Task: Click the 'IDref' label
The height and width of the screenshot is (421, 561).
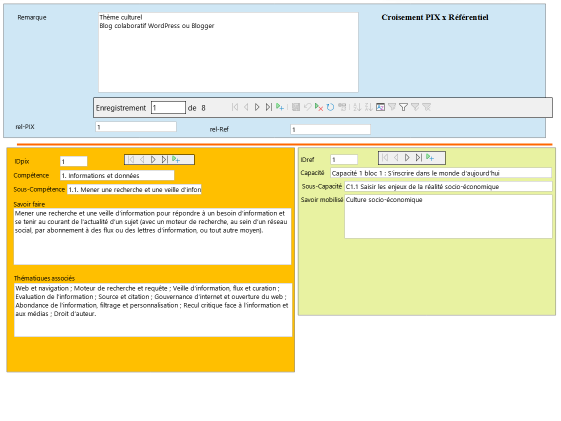Action: click(307, 159)
